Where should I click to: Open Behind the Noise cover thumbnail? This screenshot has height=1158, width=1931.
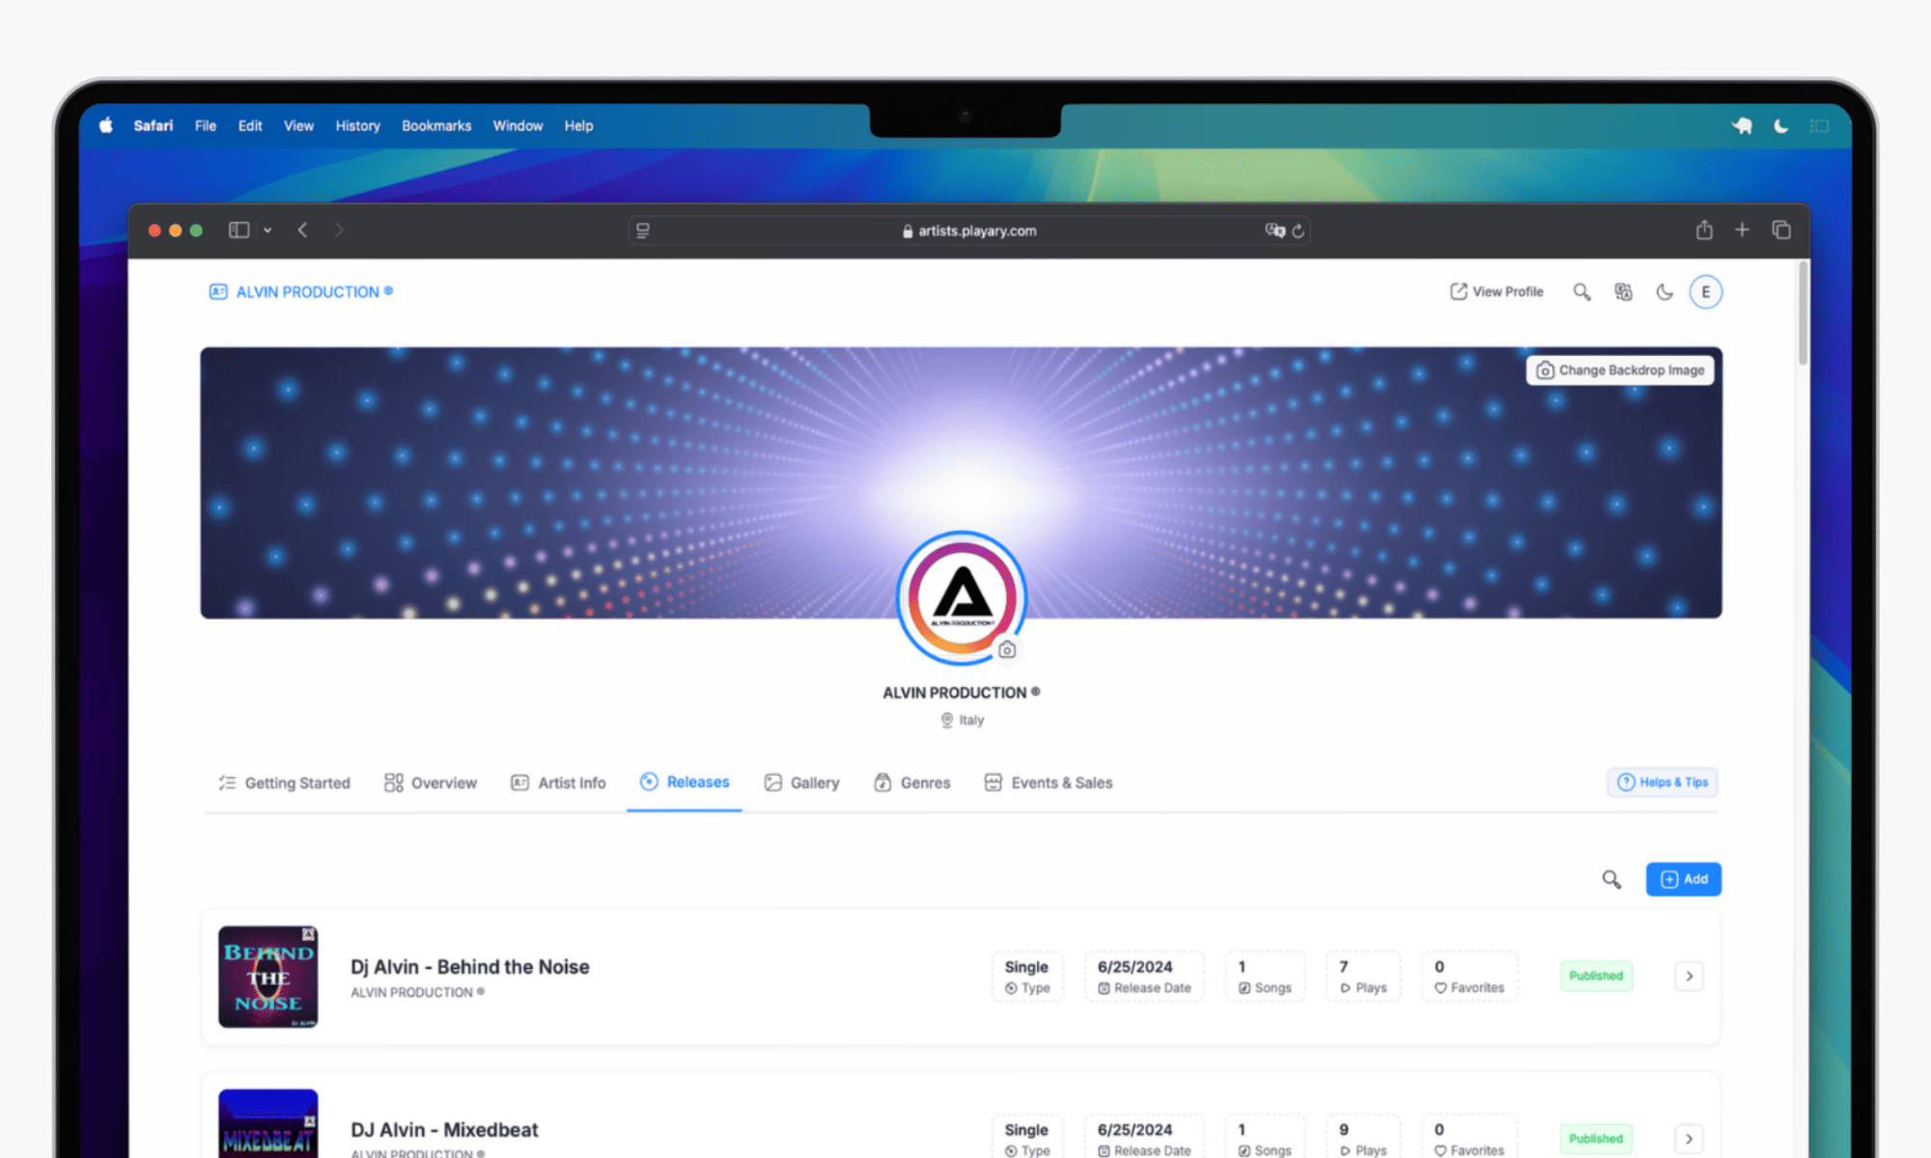pos(268,977)
